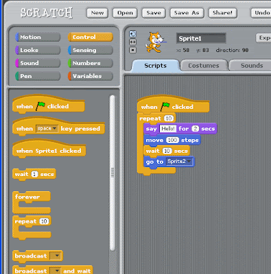This screenshot has width=271, height=274.
Task: Click the x: 58 coordinate readout
Action: [x=182, y=50]
